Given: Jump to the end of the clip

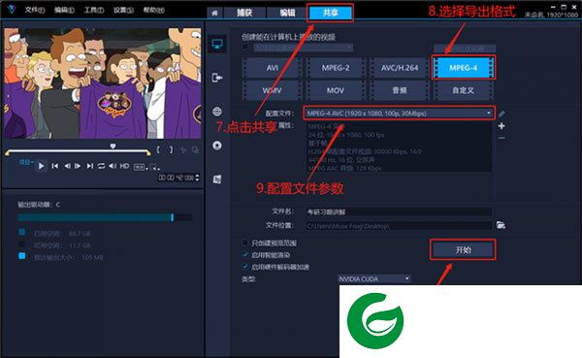Looking at the screenshot, I should (x=89, y=166).
